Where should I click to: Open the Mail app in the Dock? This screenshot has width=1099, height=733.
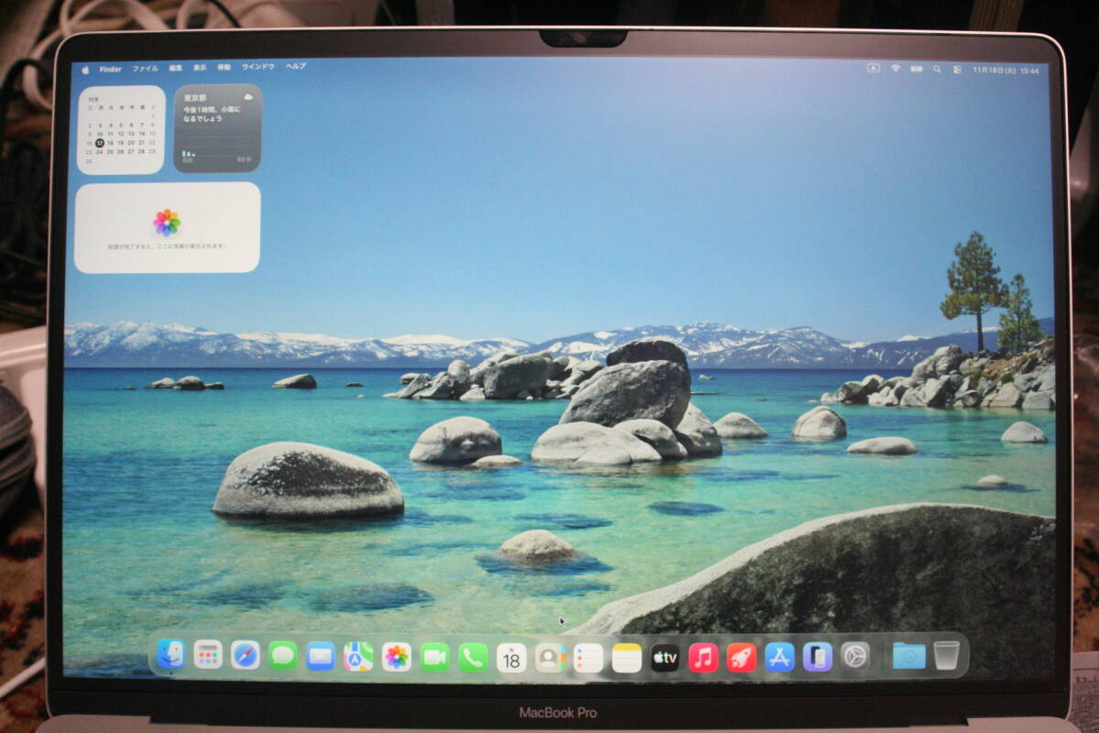pos(321,656)
